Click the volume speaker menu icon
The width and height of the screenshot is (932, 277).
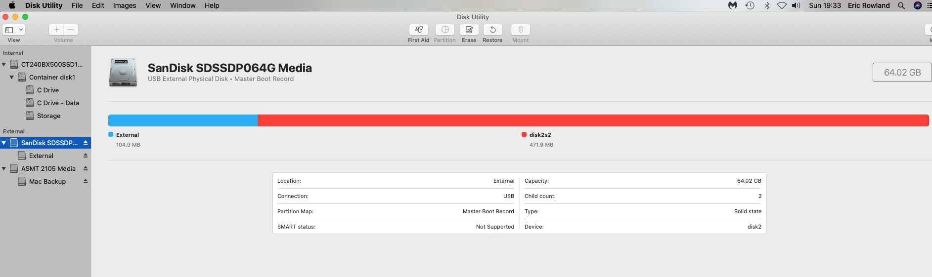(796, 5)
